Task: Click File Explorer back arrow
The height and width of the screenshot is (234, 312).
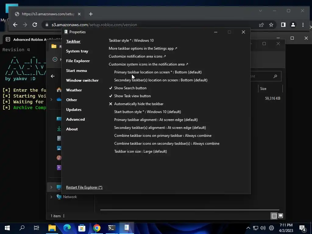Action: [52, 76]
